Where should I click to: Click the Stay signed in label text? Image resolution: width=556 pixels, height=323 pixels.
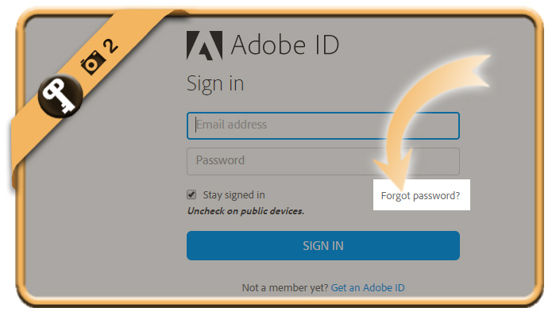[234, 195]
